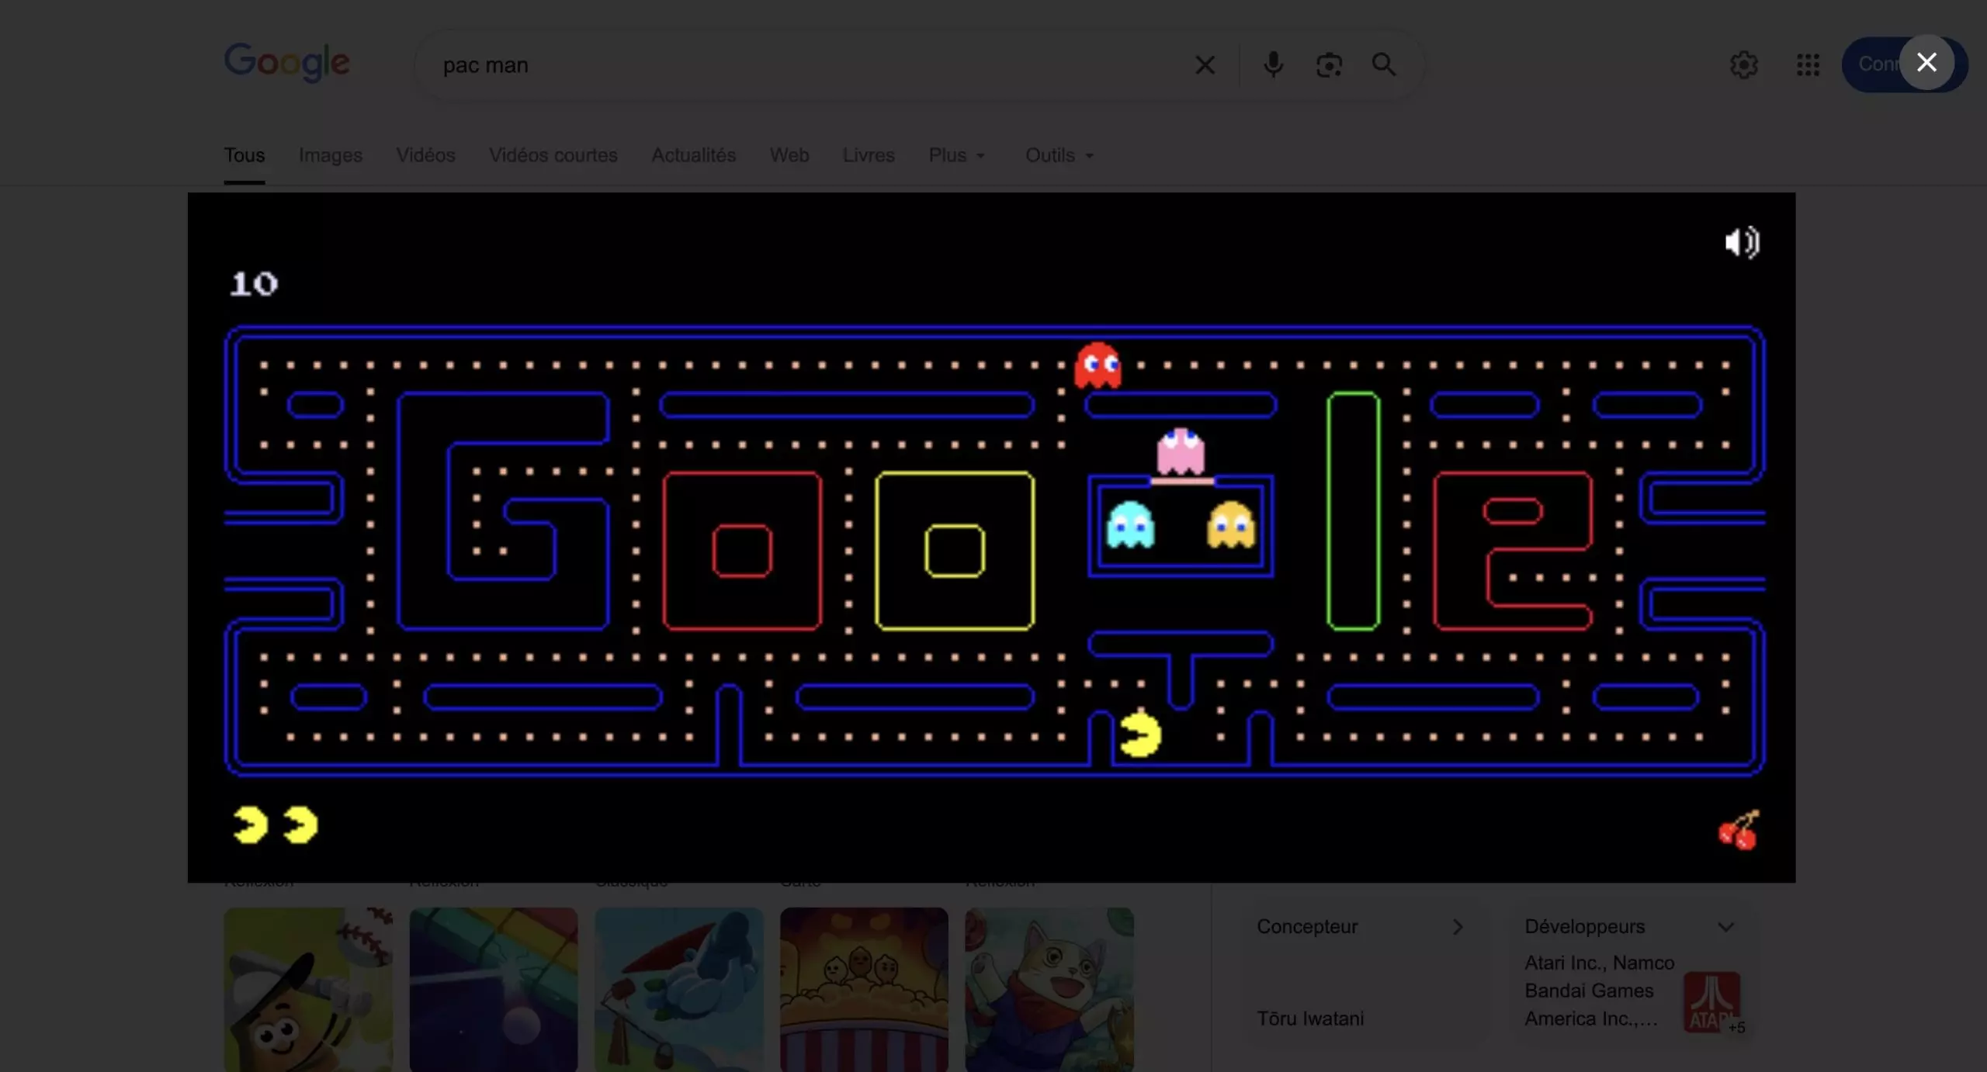Viewport: 1987px width, 1072px height.
Task: Open the cat game thumbnail
Action: 1049,989
